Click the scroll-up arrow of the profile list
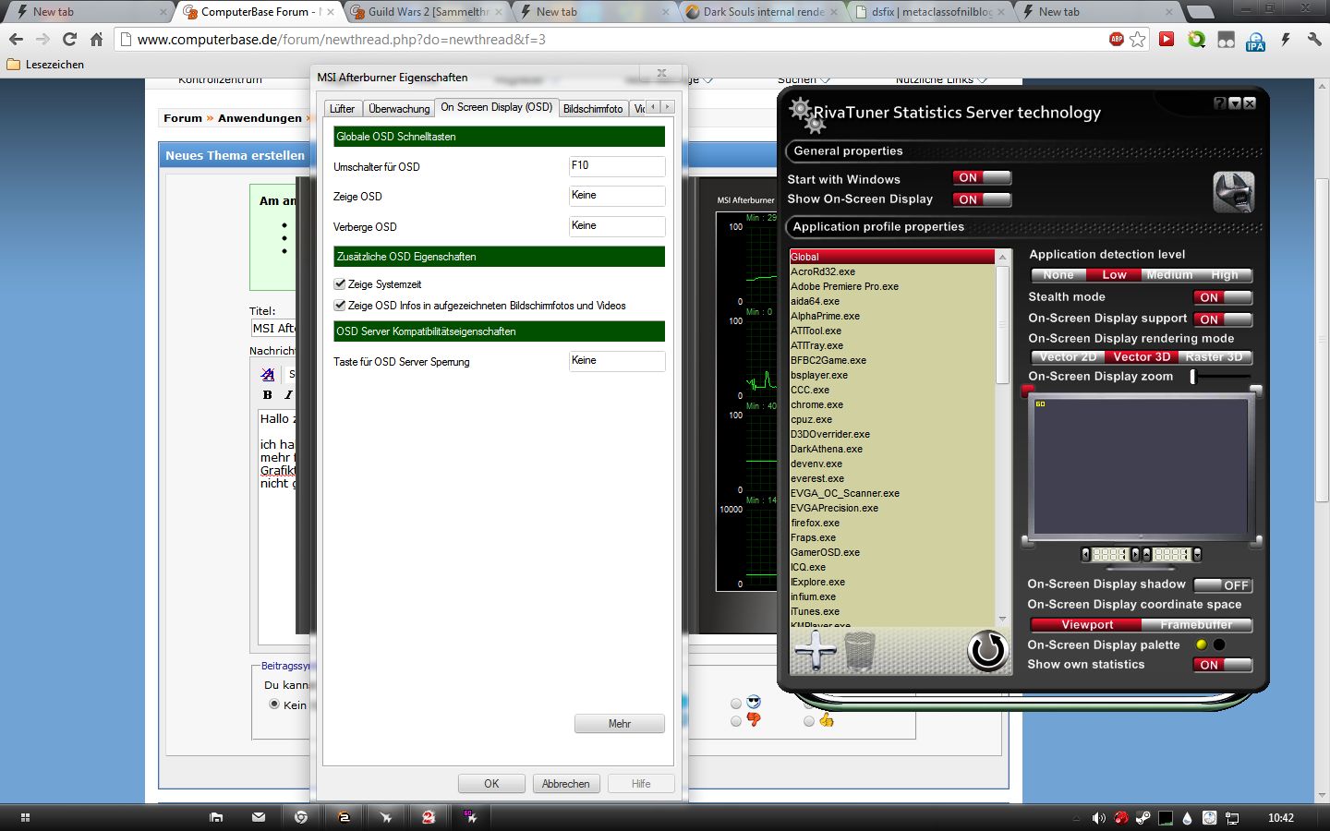Viewport: 1330px width, 831px height. 1003,257
